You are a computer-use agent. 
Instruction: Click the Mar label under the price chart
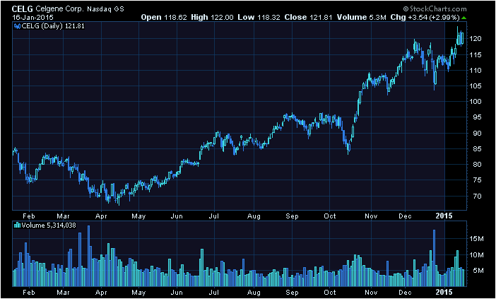64,216
